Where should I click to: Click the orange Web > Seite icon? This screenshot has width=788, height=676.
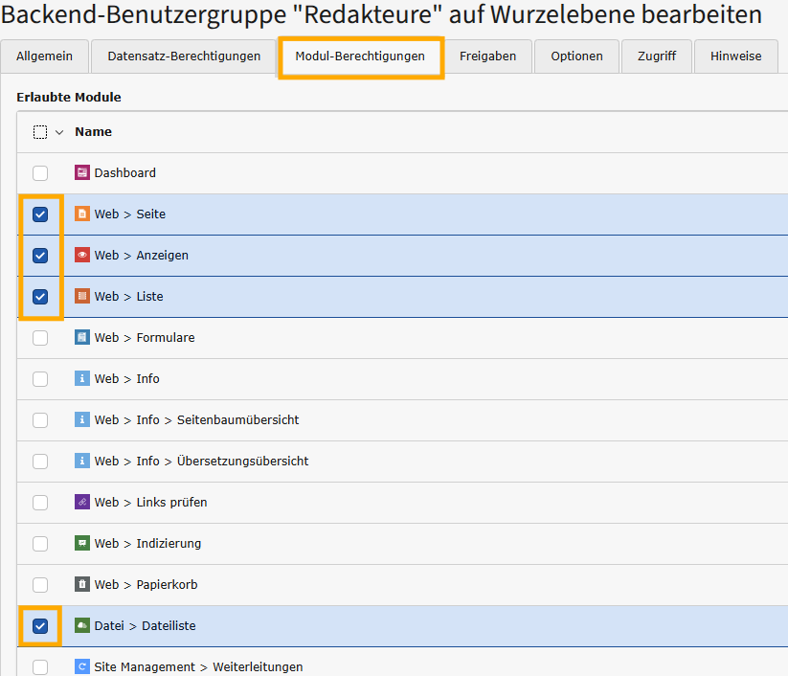82,214
